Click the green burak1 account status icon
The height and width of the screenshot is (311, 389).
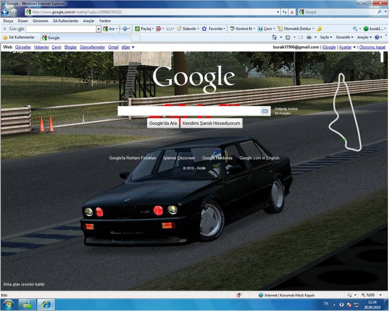click(x=366, y=29)
